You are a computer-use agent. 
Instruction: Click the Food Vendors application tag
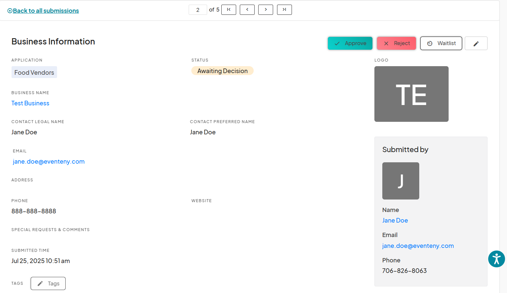tap(34, 72)
